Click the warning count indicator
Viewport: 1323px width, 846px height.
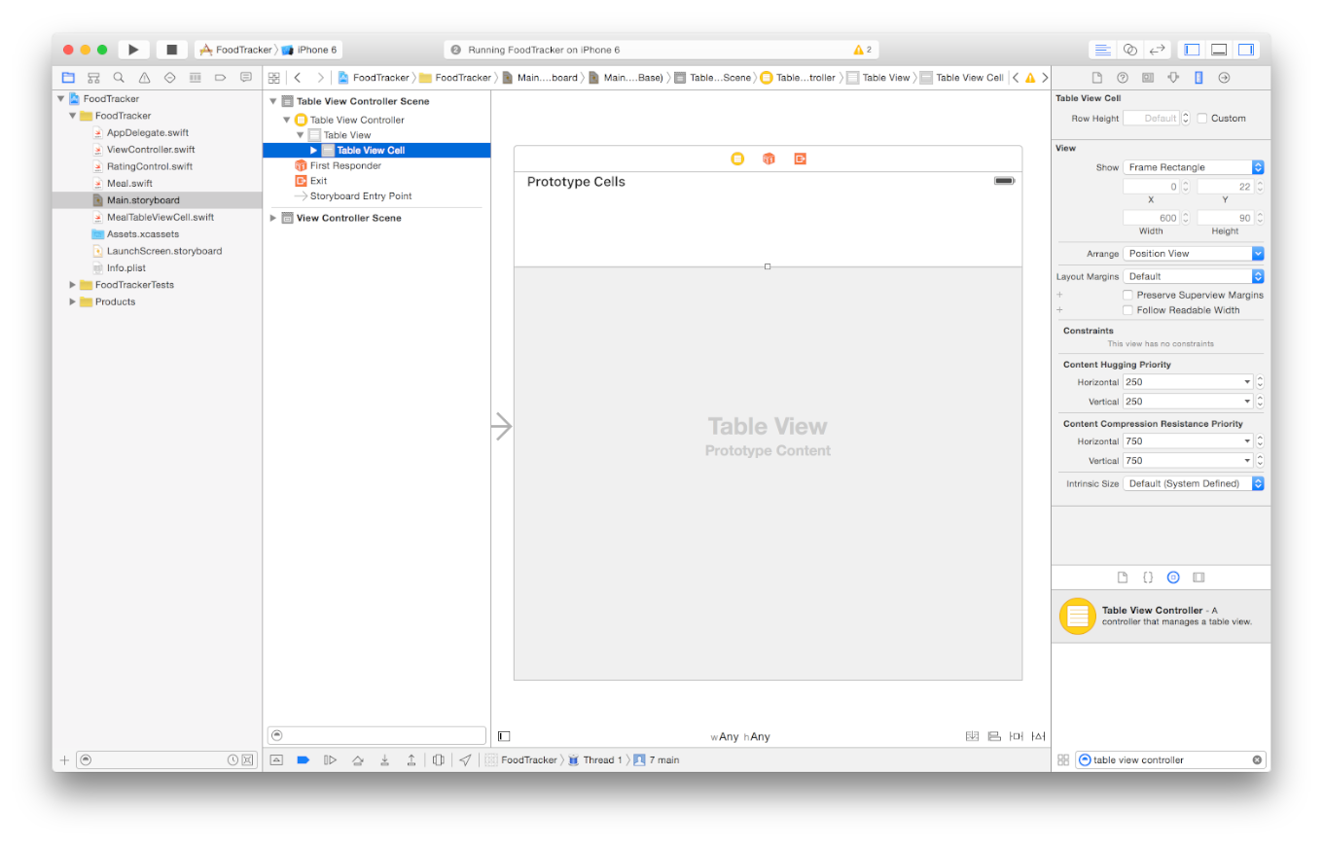(862, 50)
